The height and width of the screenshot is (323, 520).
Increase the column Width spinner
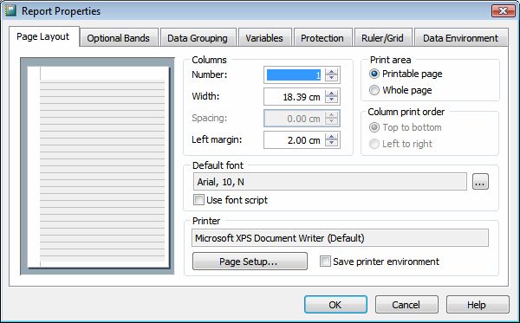(331, 94)
